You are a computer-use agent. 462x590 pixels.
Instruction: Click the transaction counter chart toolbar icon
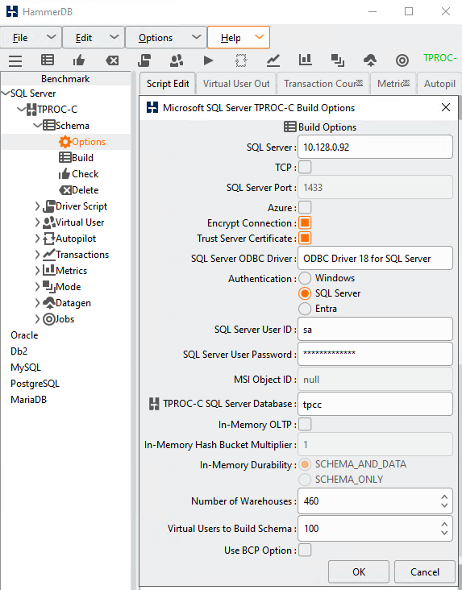(x=273, y=60)
